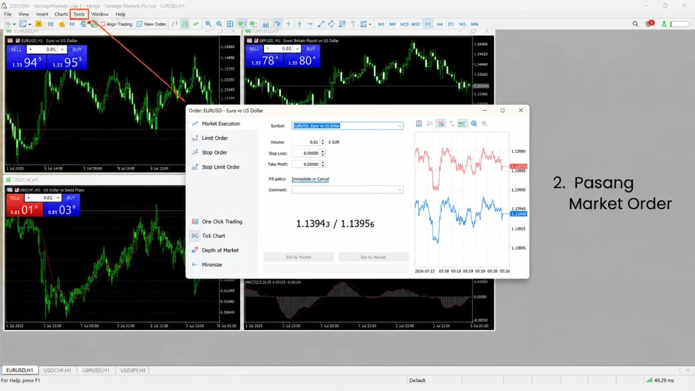This screenshot has height=391, width=695.
Task: Select Stop Limit Order option
Action: pyautogui.click(x=222, y=167)
